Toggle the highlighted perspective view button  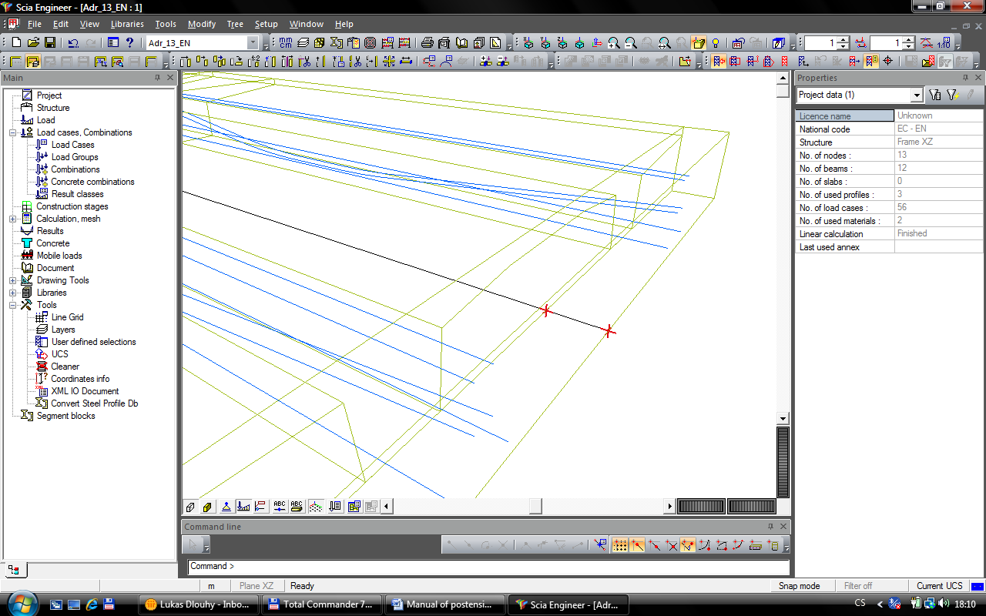click(698, 43)
